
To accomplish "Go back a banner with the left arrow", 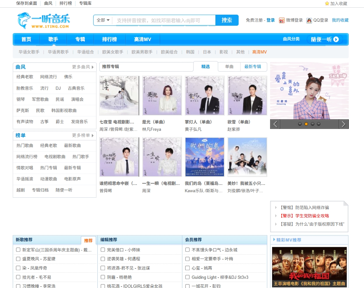I will (275, 124).
